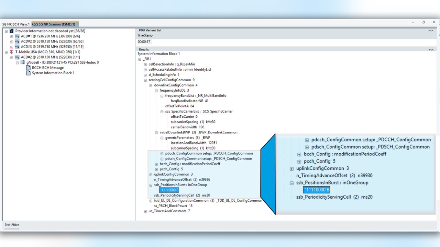The height and width of the screenshot is (247, 440).
Task: Click the gNodeB cell icon
Action: pos(23,62)
